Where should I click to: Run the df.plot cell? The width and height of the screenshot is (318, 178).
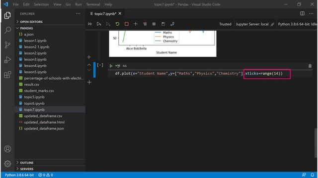(111, 66)
